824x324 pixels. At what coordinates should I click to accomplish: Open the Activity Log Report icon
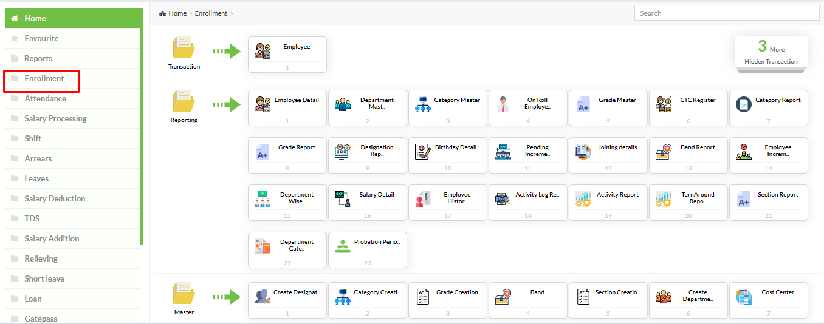[x=503, y=198]
